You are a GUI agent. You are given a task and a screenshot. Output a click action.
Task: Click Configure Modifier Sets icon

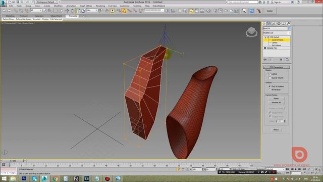tap(287, 60)
